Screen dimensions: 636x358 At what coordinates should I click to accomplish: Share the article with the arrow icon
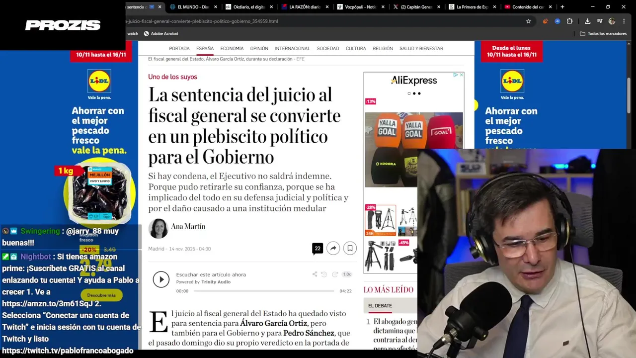(333, 249)
